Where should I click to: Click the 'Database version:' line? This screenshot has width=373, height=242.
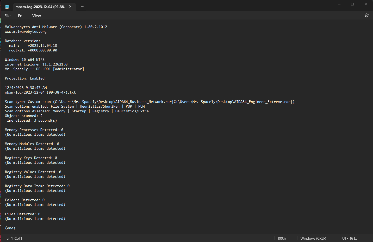pos(22,41)
